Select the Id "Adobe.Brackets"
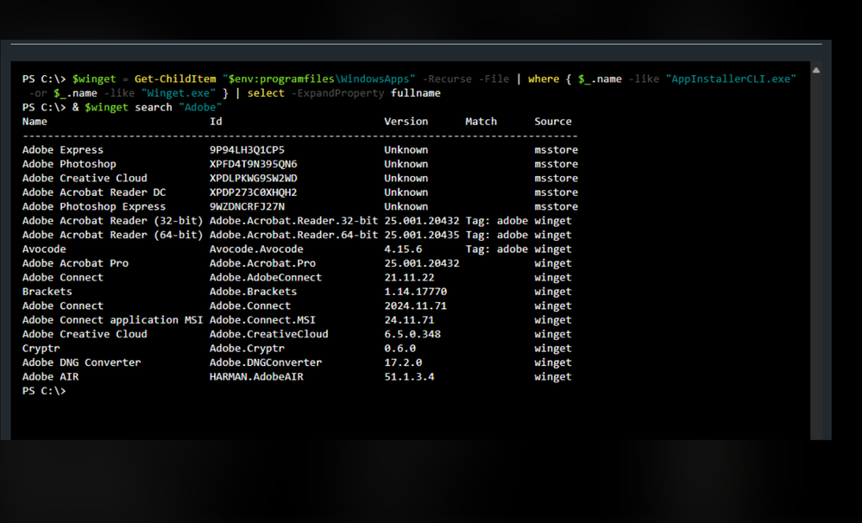Viewport: 862px width, 523px height. (253, 292)
